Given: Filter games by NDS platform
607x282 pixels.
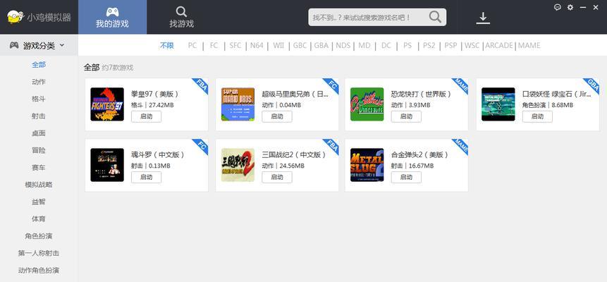Looking at the screenshot, I should pos(343,45).
